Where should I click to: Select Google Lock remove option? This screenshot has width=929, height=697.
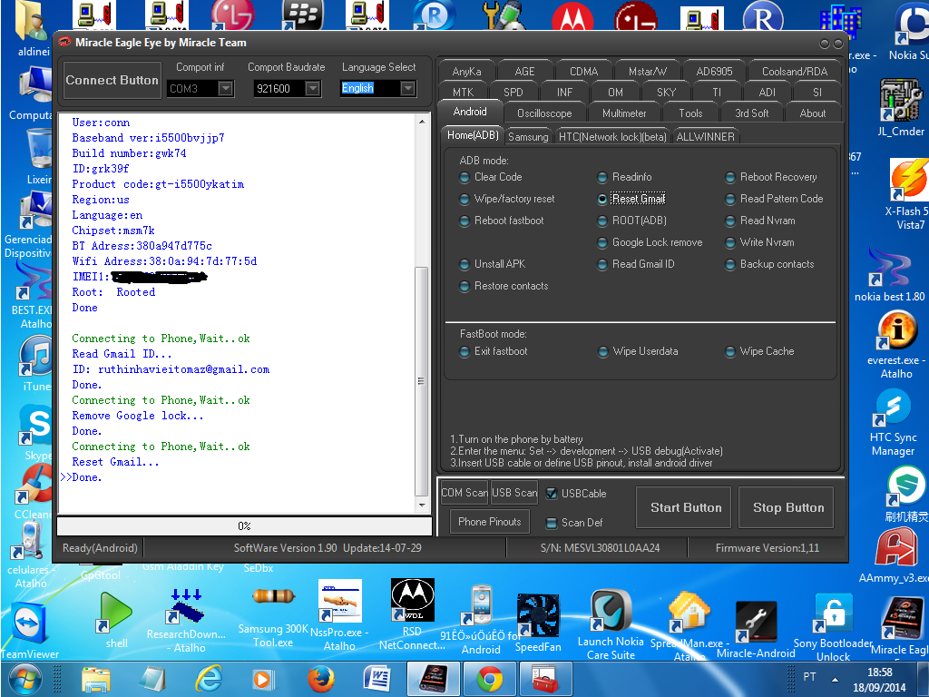(x=650, y=242)
